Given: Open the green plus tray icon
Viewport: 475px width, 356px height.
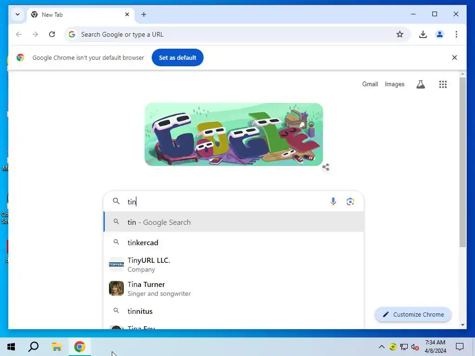Looking at the screenshot, I should 393,347.
